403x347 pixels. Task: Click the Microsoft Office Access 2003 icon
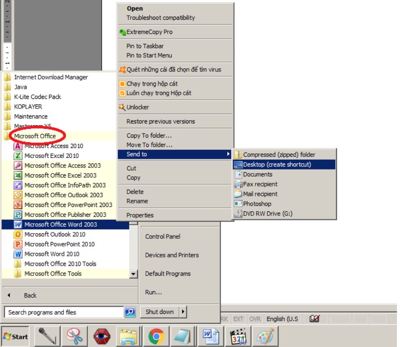point(18,165)
